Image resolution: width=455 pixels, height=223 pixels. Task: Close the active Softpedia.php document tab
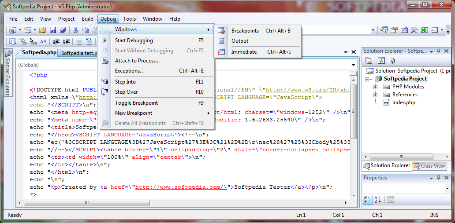point(354,52)
